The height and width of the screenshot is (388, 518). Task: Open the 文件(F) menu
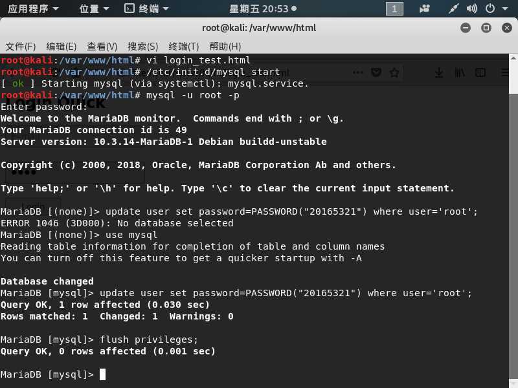[x=21, y=47]
